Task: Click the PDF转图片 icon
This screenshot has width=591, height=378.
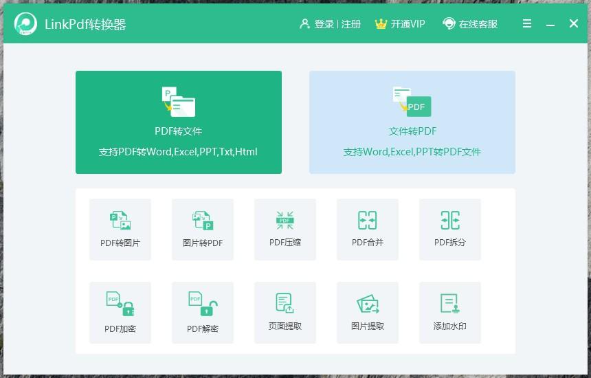Action: [120, 221]
